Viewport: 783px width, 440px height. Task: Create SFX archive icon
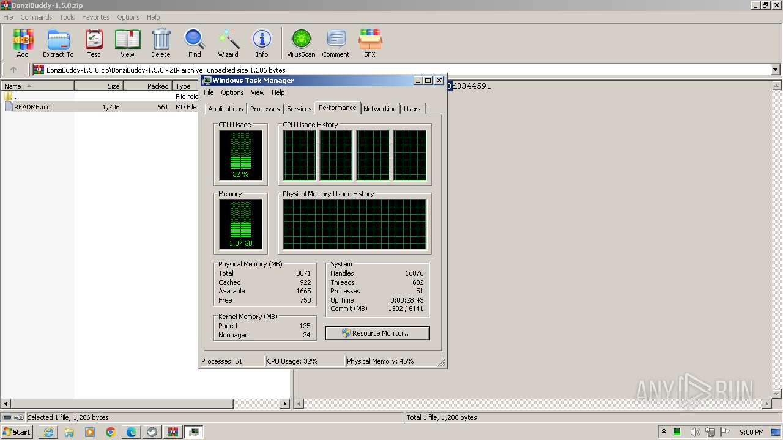tap(370, 43)
